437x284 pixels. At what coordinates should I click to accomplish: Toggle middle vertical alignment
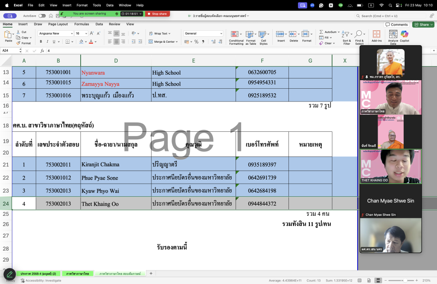(x=117, y=33)
